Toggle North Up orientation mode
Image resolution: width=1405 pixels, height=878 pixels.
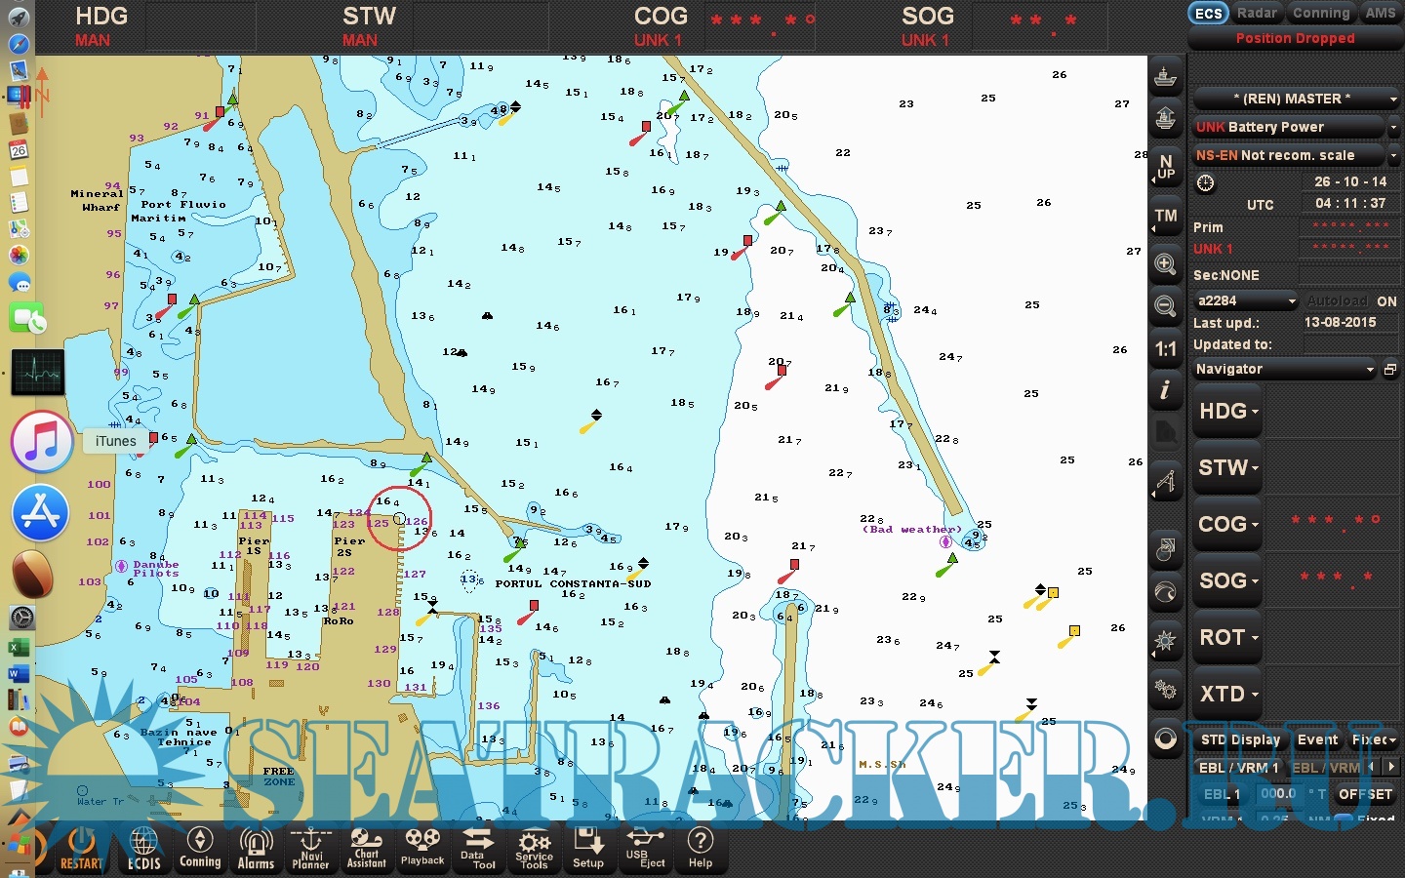coord(1165,167)
